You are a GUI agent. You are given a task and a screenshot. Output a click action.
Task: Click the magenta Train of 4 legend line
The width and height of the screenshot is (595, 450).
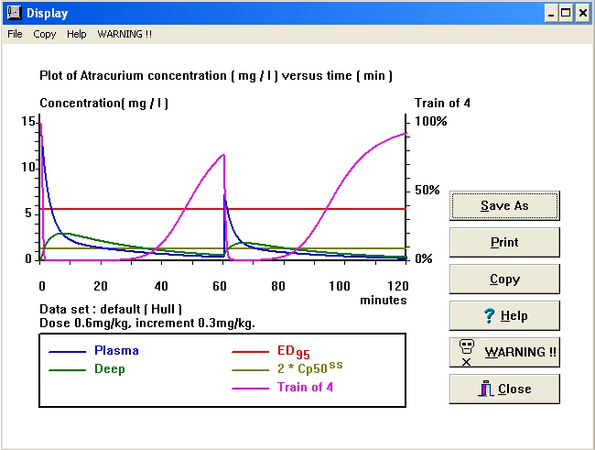click(250, 389)
